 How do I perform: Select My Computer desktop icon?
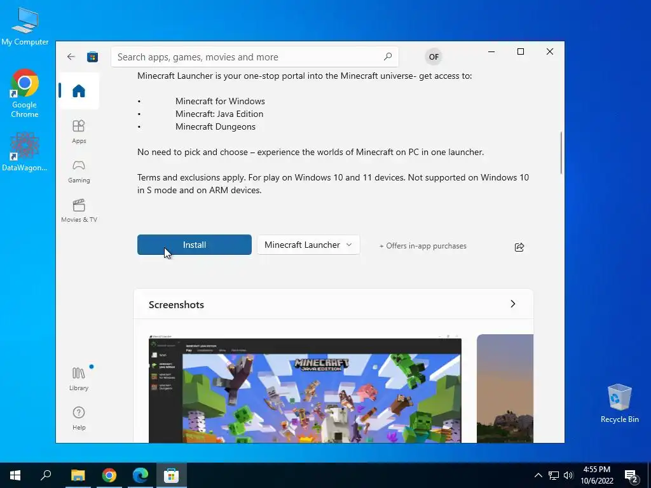coord(25,26)
